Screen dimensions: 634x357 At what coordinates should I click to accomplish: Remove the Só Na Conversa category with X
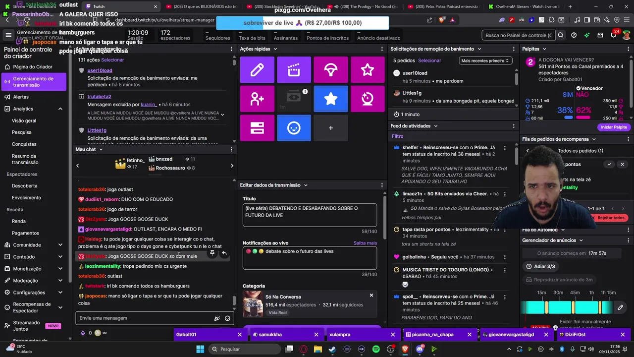point(371,296)
